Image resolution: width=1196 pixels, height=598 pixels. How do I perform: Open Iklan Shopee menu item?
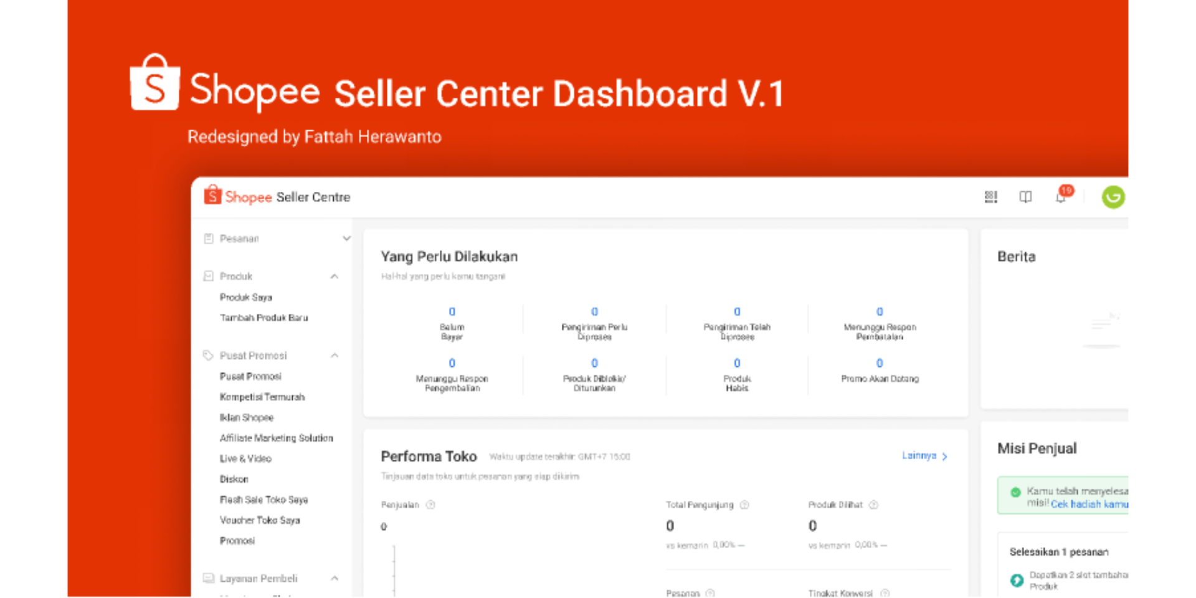[247, 417]
